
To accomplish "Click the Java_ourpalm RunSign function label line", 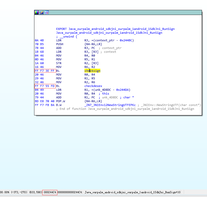I will [x=109, y=33].
